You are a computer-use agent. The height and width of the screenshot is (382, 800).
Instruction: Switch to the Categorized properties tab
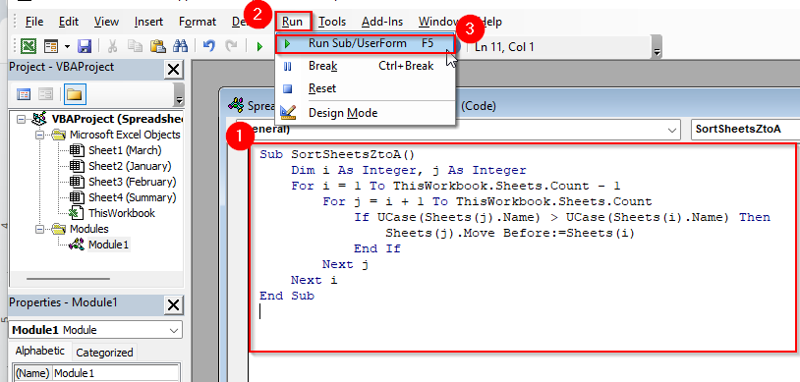[x=104, y=353]
